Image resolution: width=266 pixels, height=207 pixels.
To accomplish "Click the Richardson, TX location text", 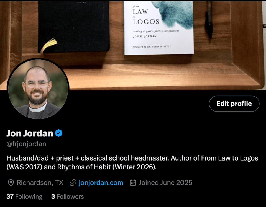I will coord(40,183).
